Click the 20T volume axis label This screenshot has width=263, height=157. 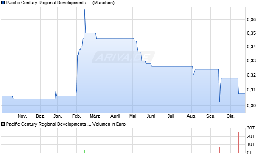(x=251, y=136)
